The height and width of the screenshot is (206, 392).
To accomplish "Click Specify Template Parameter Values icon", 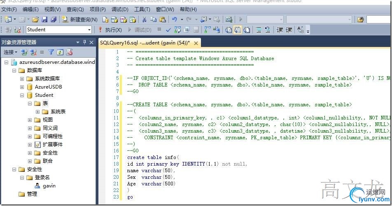I will [x=300, y=30].
